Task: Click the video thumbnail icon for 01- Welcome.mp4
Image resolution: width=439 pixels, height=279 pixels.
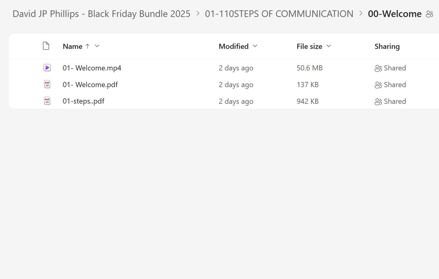Action: [47, 68]
